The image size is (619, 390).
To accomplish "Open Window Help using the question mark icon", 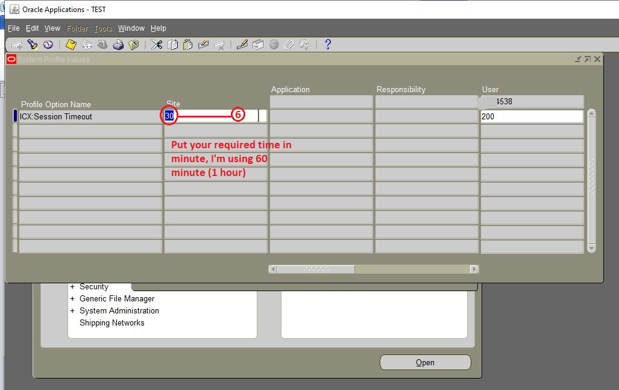I will [327, 44].
